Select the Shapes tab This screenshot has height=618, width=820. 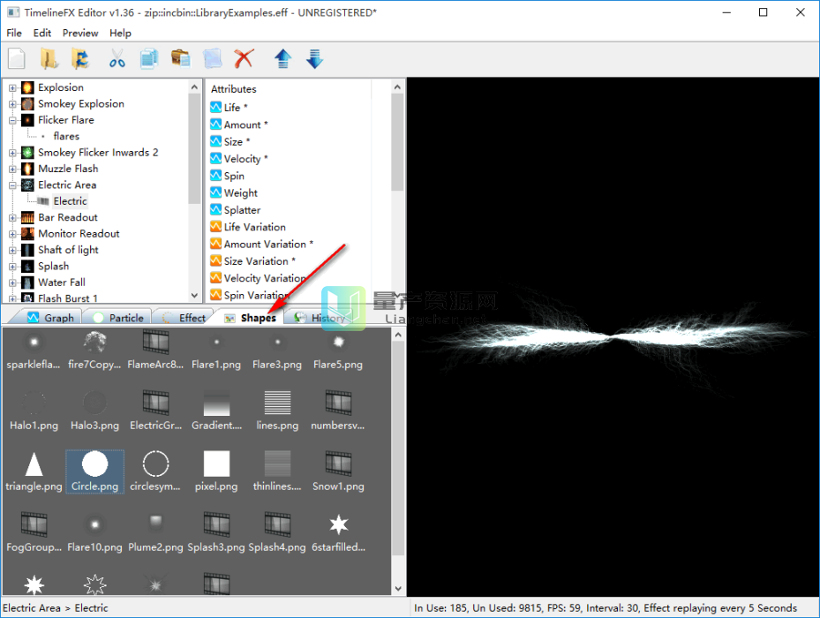250,318
